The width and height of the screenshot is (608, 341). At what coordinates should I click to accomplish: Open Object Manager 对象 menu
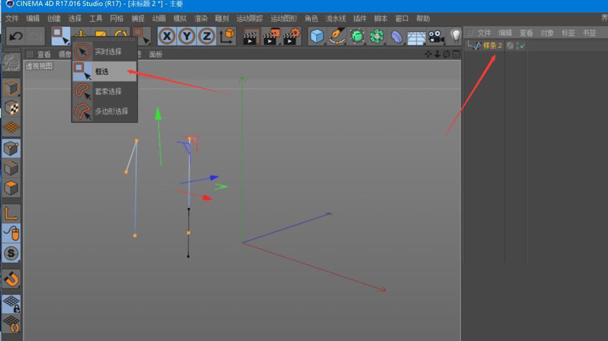(547, 33)
